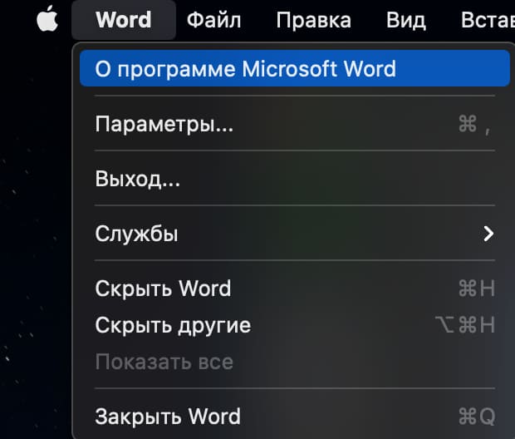Click the greyed-out Показать все item
Screen dimensions: 515x439
point(164,362)
